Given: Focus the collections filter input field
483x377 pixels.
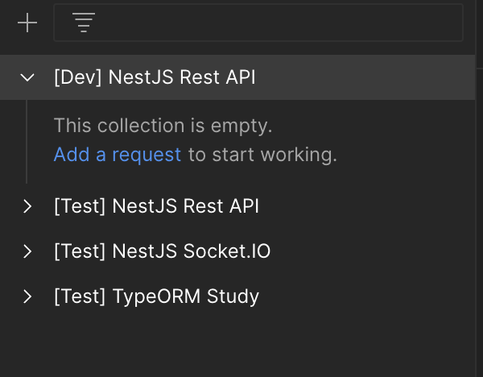Looking at the screenshot, I should 274,23.
